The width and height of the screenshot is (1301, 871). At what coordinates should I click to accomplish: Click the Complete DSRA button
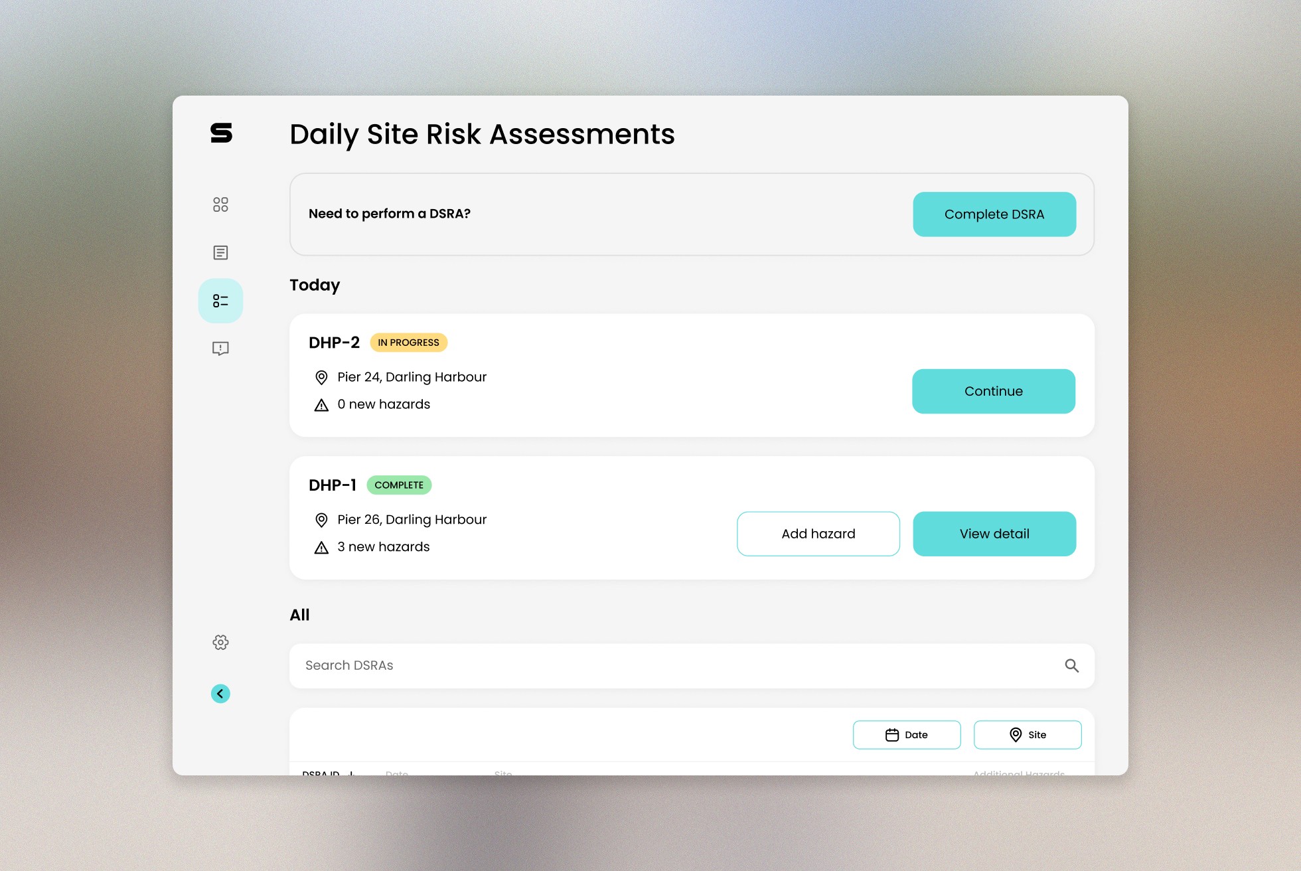994,214
